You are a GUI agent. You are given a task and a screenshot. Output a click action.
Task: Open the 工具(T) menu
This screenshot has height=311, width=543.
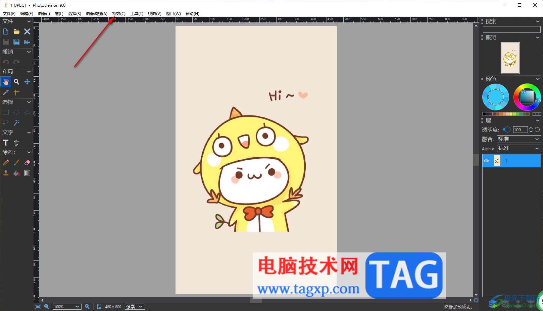click(137, 14)
